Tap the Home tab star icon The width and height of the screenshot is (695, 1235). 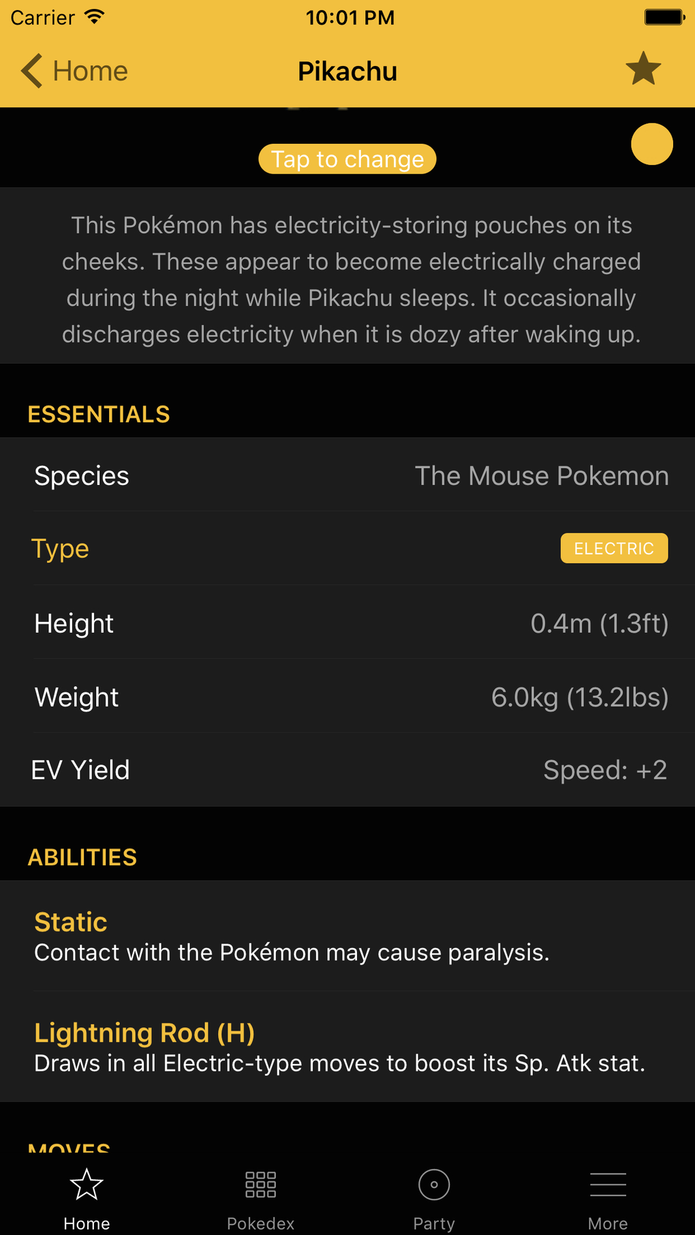pyautogui.click(x=87, y=1185)
